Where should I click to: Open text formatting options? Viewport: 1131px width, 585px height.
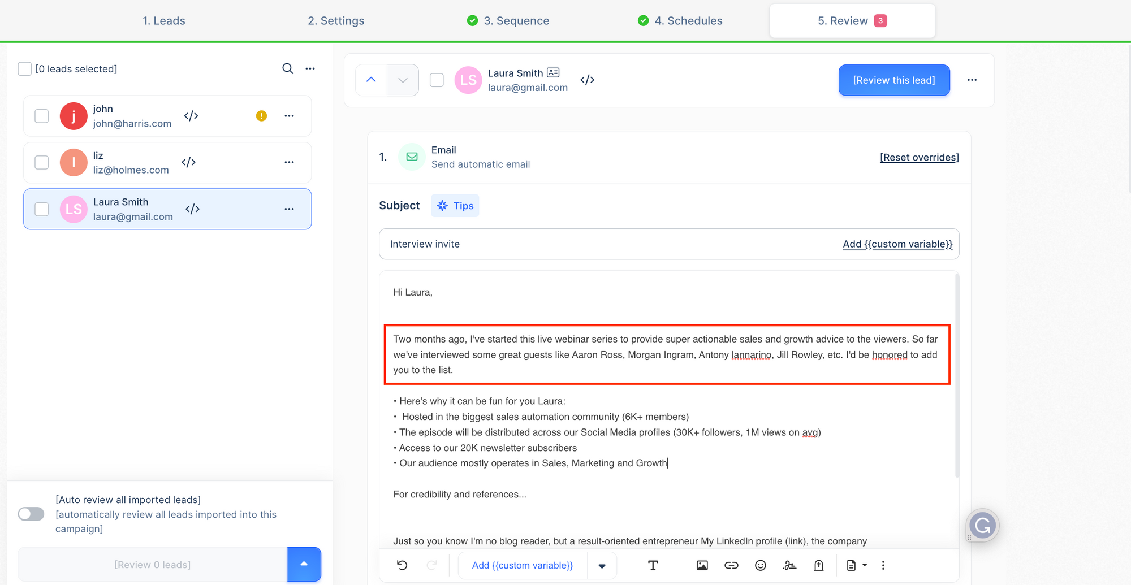click(x=653, y=565)
